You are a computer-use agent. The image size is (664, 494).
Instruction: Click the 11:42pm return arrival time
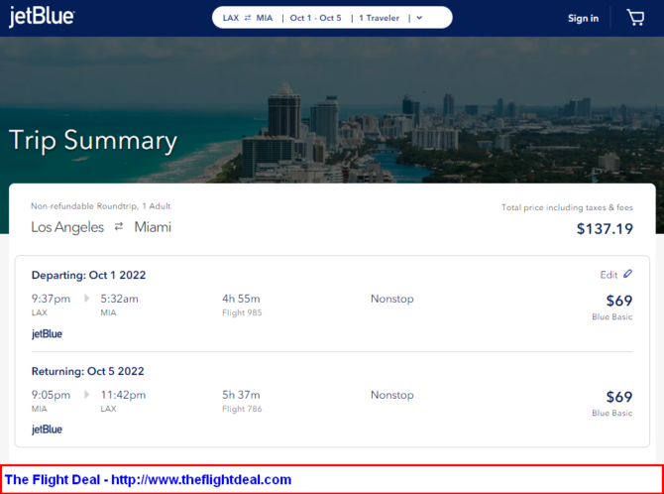point(123,395)
